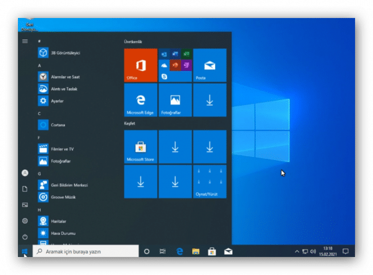Expand Start menu hamburger button
Image resolution: width=373 pixels, height=275 pixels.
point(25,41)
